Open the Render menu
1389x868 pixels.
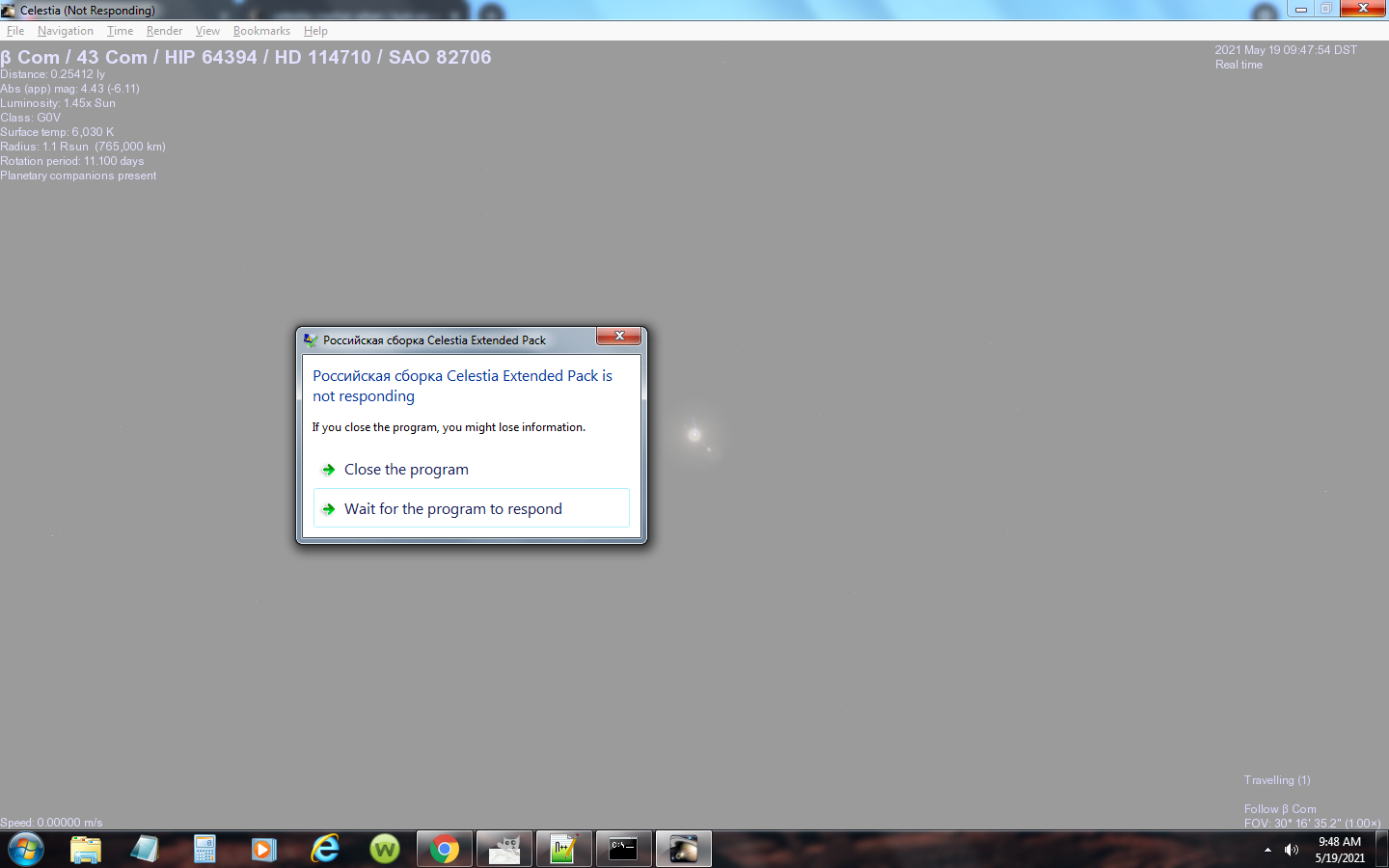pyautogui.click(x=164, y=31)
